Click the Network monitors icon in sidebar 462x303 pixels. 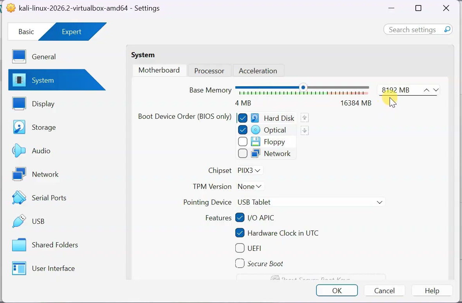tap(19, 174)
